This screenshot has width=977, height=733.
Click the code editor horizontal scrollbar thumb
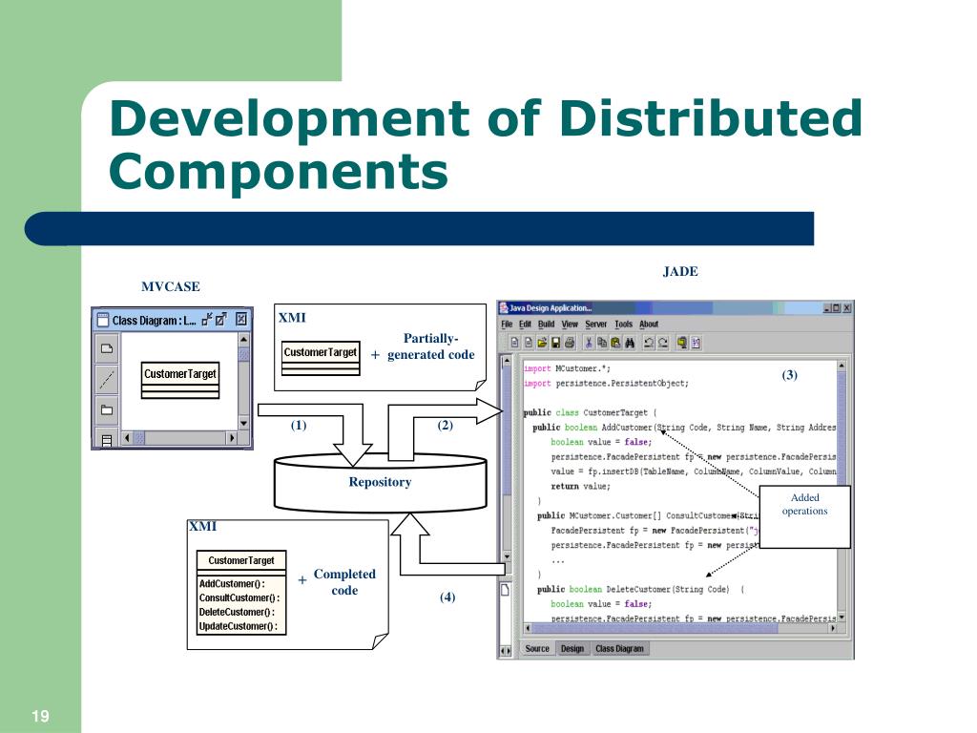pyautogui.click(x=655, y=628)
